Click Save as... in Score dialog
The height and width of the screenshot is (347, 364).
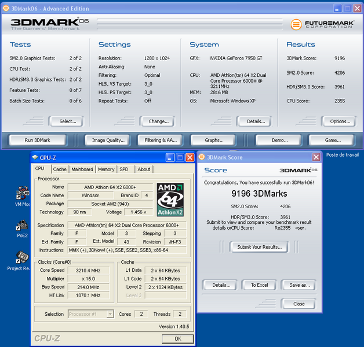(299, 285)
